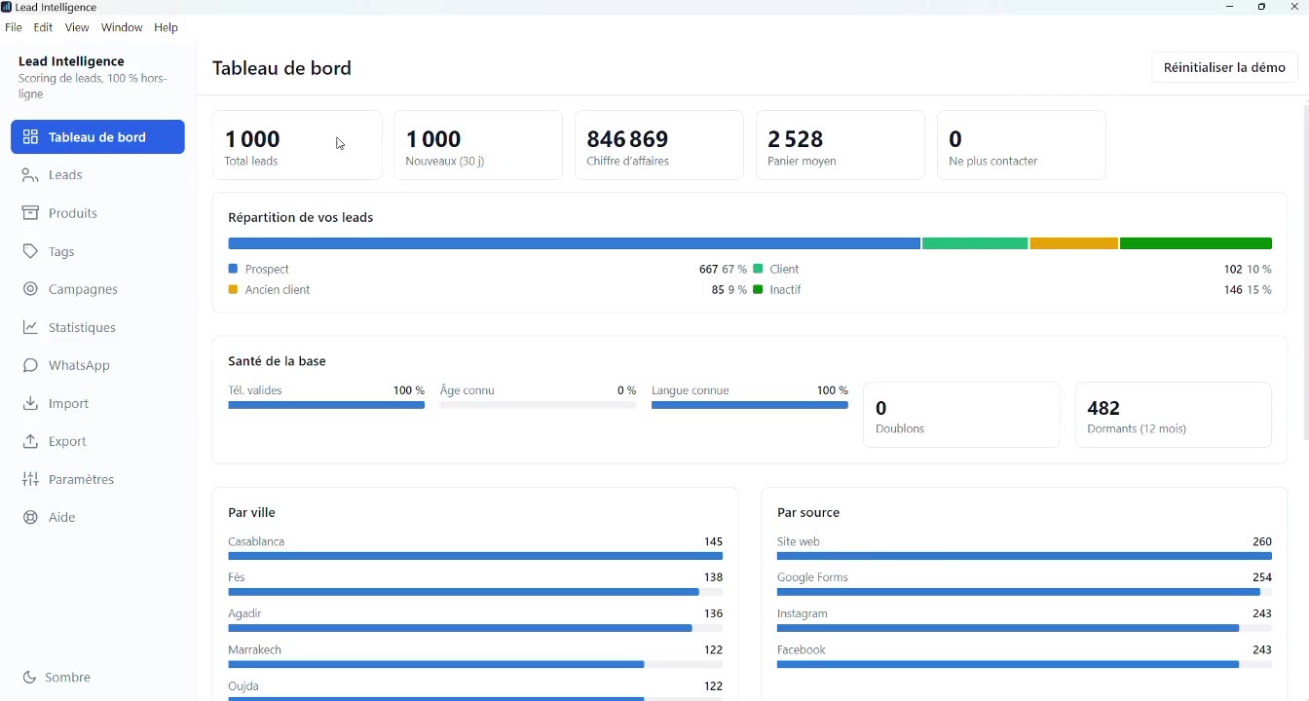Click the Dormants (12 mois) card
Screen dimensions: 1309x701
[x=1174, y=415]
